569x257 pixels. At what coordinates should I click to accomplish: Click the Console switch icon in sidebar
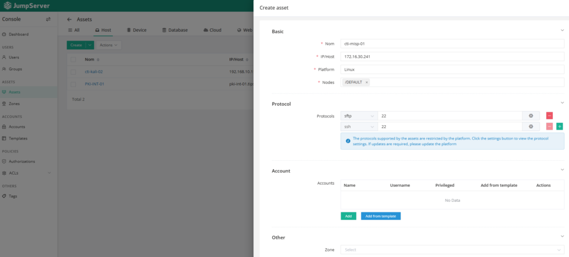(48, 19)
